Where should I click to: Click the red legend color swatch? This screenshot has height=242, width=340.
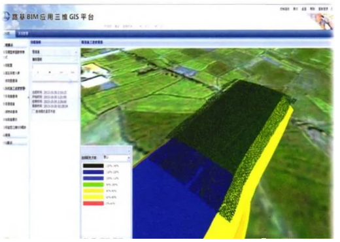[x=93, y=203]
